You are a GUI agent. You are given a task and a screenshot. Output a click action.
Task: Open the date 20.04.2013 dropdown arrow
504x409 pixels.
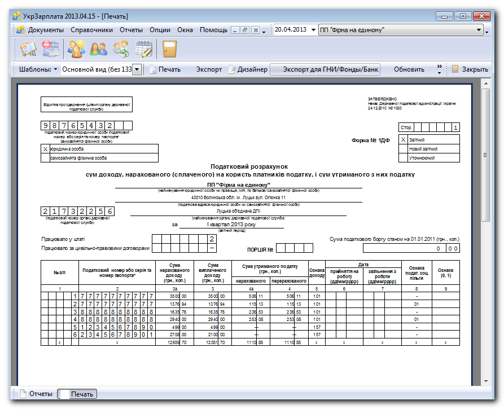(313, 30)
